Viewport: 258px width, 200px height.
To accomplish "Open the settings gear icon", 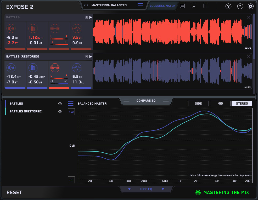I will click(x=251, y=6).
